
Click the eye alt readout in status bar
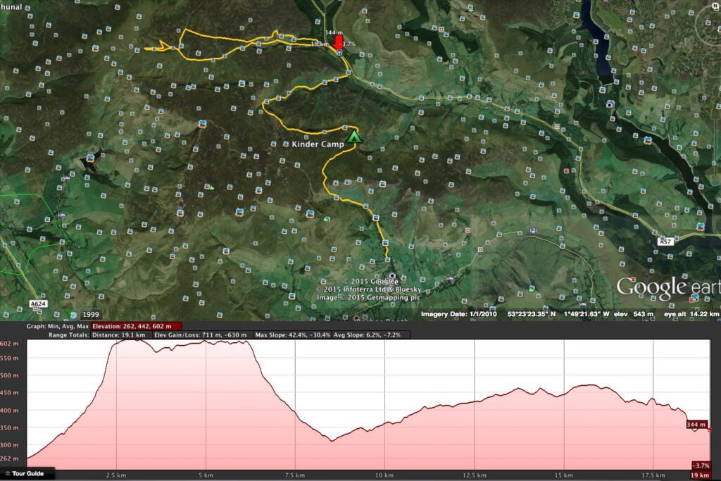click(692, 314)
